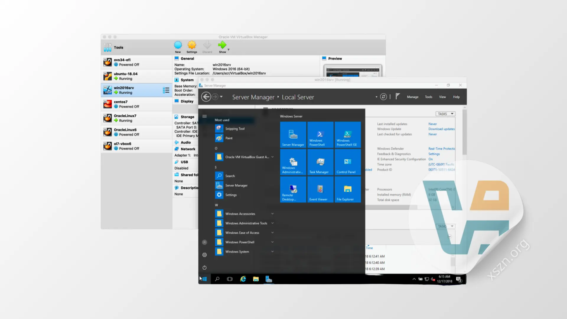Launch Task Manager tile
The width and height of the screenshot is (567, 319).
pyautogui.click(x=320, y=162)
